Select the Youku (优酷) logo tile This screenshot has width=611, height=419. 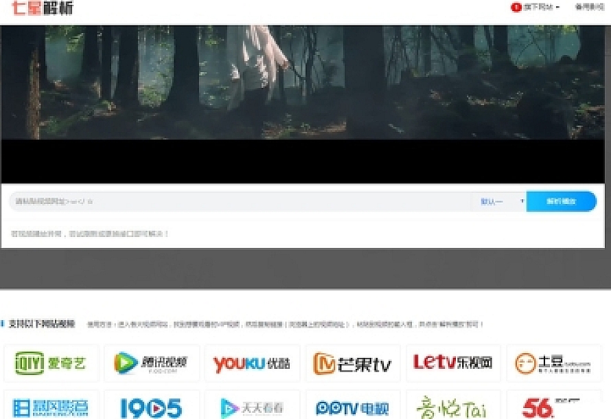(252, 363)
